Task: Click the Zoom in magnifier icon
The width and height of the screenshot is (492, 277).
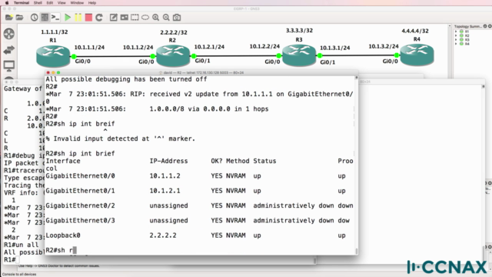Action: click(155, 17)
